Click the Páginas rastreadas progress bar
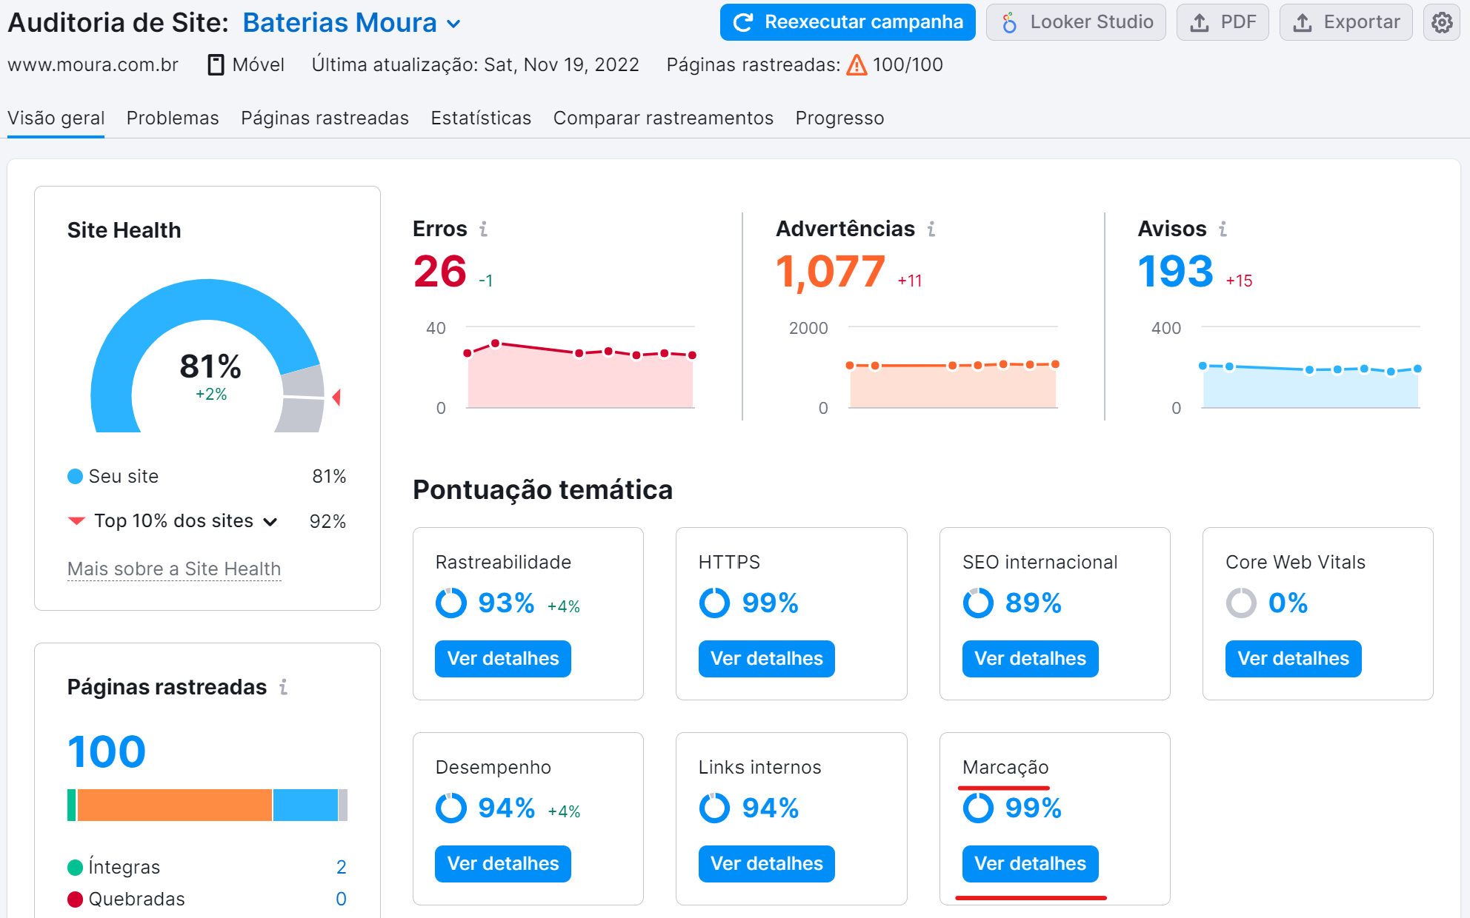The height and width of the screenshot is (918, 1470). click(x=207, y=807)
